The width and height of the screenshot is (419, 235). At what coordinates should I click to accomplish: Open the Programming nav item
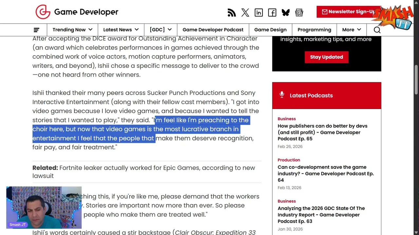coord(314,30)
